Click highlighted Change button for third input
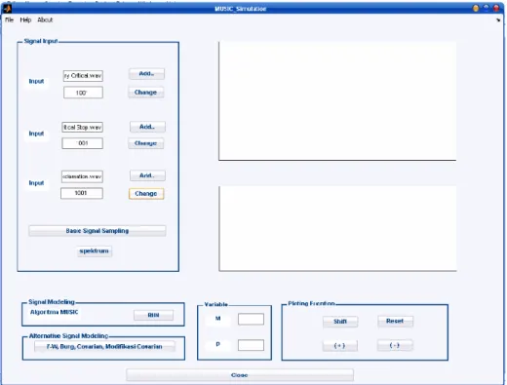This screenshot has width=507, height=385. [x=146, y=194]
